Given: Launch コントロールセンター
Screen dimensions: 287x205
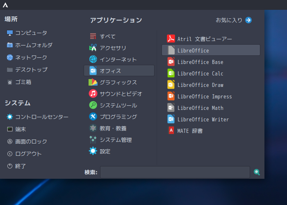Looking at the screenshot, I should (x=38, y=117).
